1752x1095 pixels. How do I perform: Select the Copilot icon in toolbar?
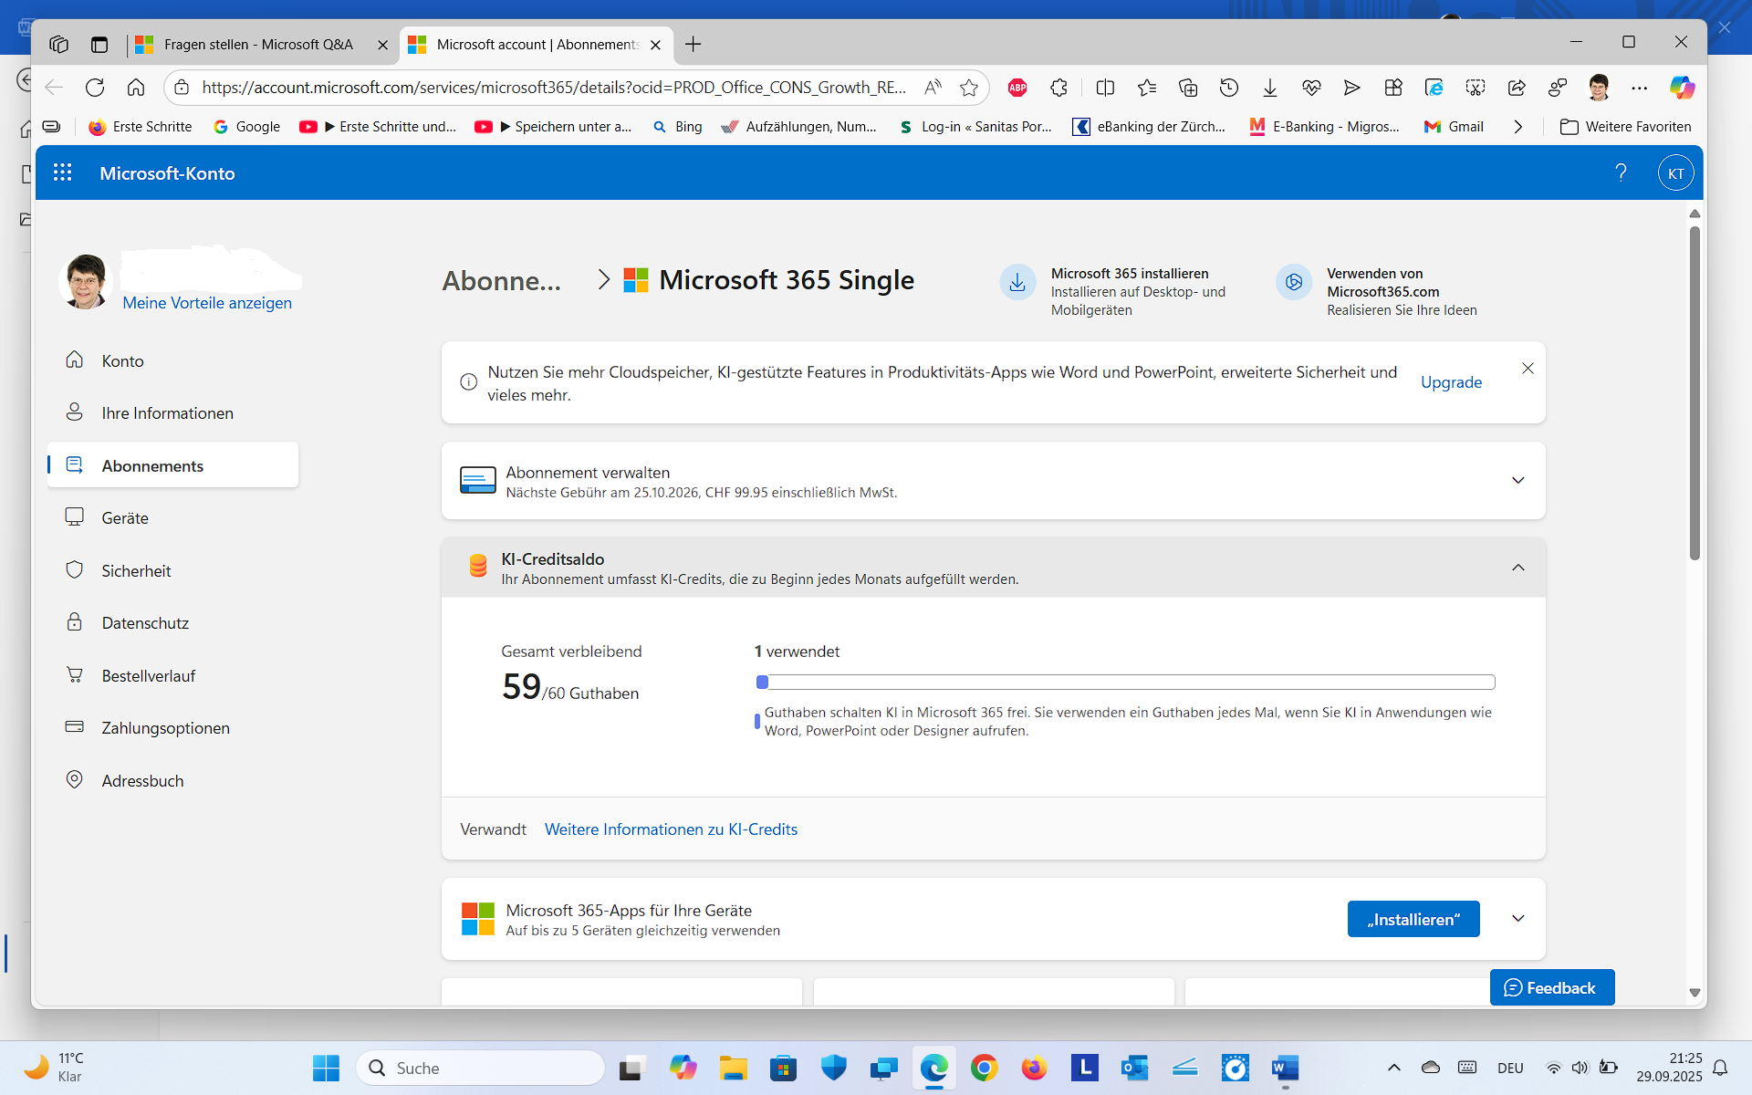coord(1683,88)
